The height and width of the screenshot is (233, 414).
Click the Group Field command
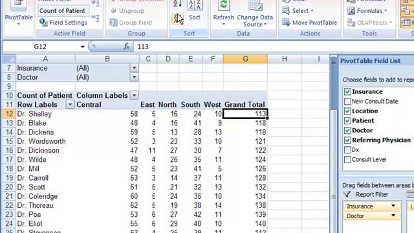(131, 23)
